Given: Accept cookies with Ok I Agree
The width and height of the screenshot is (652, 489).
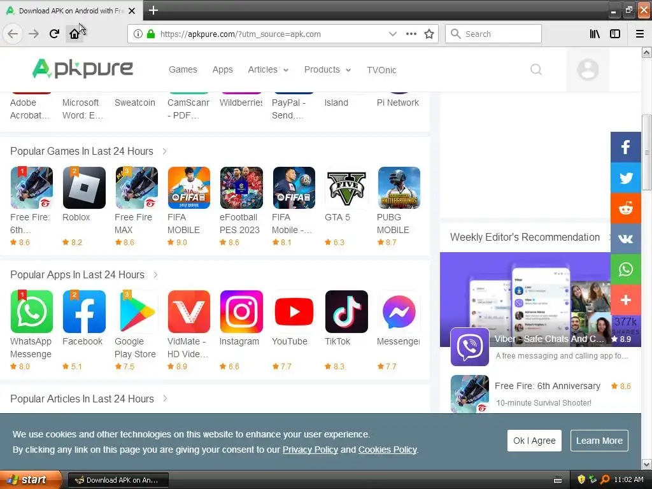Looking at the screenshot, I should (534, 441).
